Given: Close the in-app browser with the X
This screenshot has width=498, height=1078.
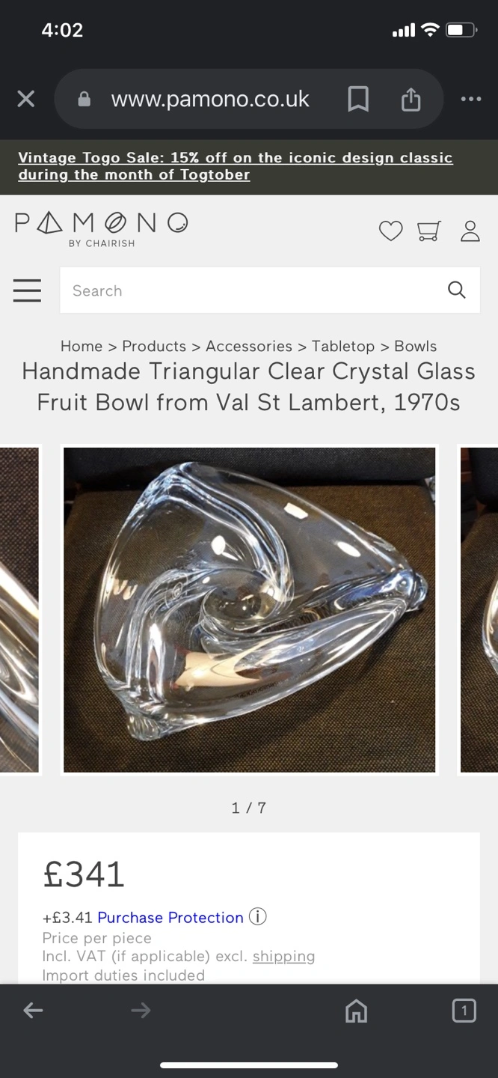Looking at the screenshot, I should pyautogui.click(x=26, y=99).
